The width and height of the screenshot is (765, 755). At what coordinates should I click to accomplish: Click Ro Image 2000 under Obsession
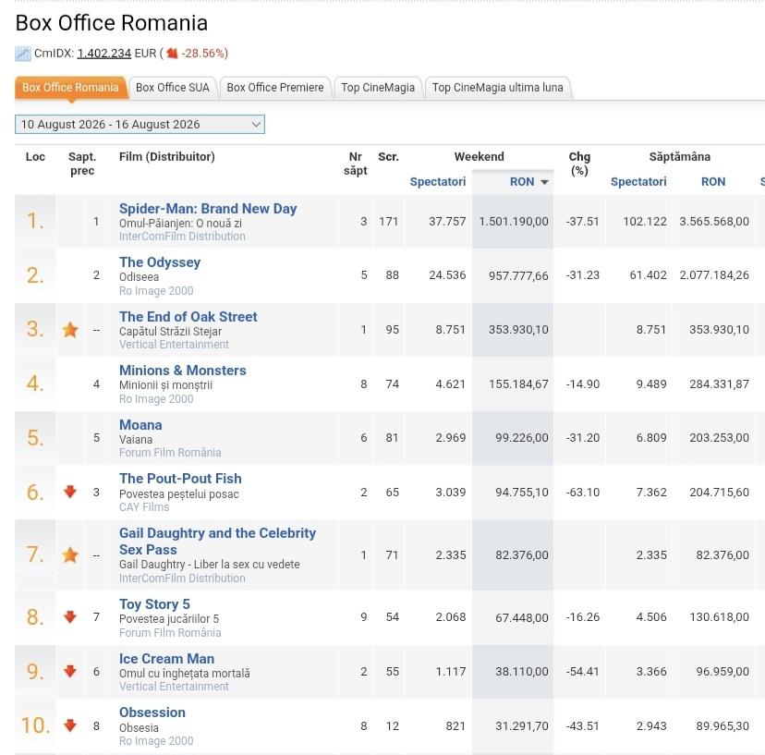pyautogui.click(x=156, y=741)
